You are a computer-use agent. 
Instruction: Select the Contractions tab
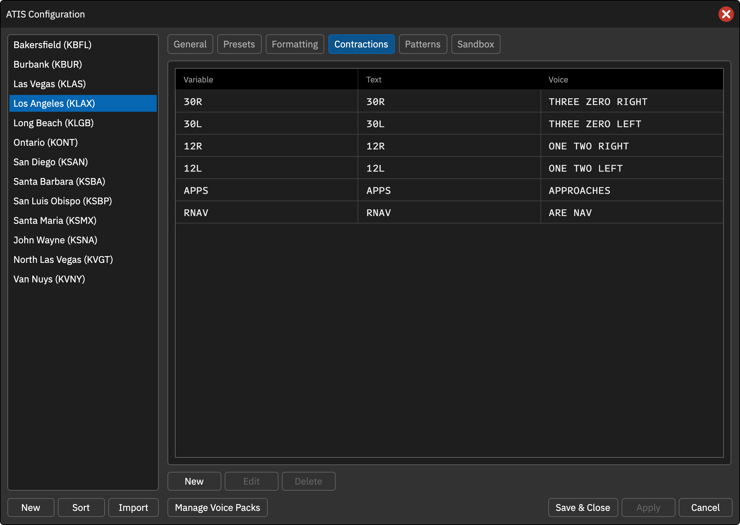point(361,44)
